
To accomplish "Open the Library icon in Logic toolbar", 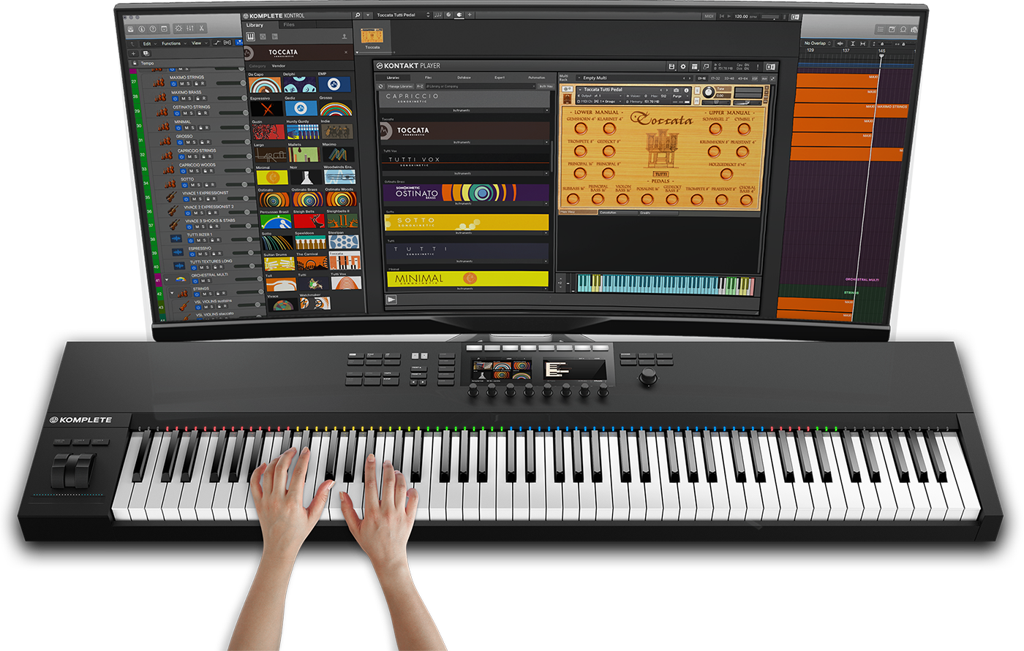I will pos(130,28).
